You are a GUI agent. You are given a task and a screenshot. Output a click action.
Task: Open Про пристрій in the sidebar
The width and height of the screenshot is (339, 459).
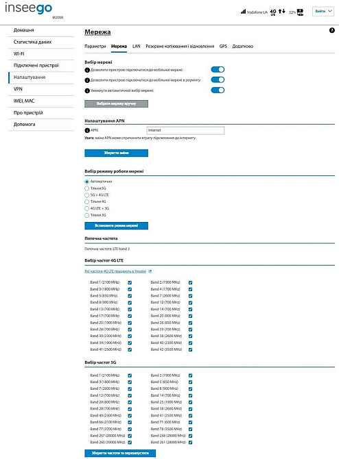[x=41, y=113]
